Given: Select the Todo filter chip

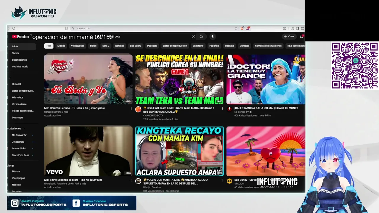Looking at the screenshot, I should (x=49, y=46).
